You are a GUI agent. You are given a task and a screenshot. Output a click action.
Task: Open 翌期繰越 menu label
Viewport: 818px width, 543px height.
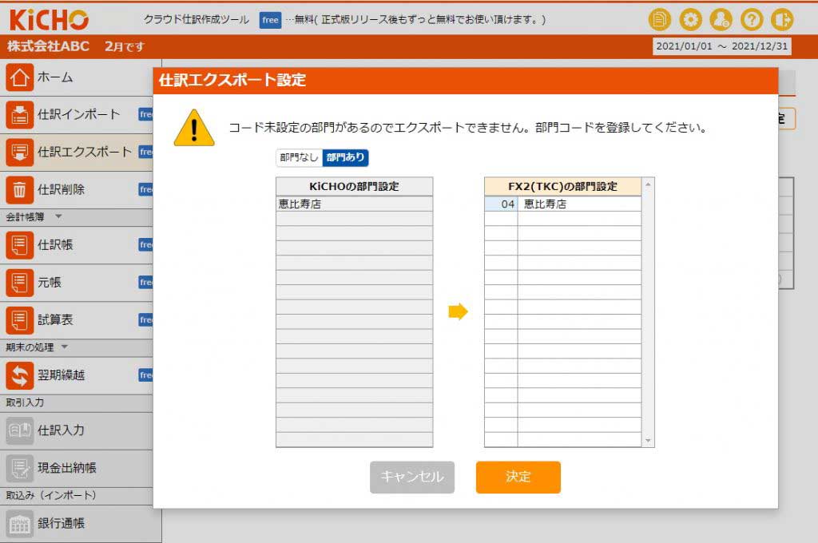[61, 375]
